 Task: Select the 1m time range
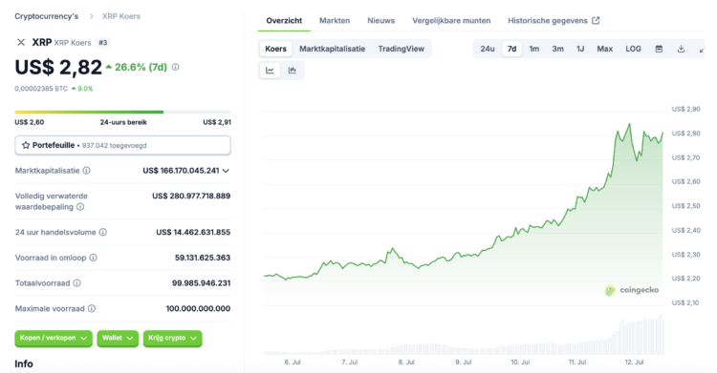[534, 49]
